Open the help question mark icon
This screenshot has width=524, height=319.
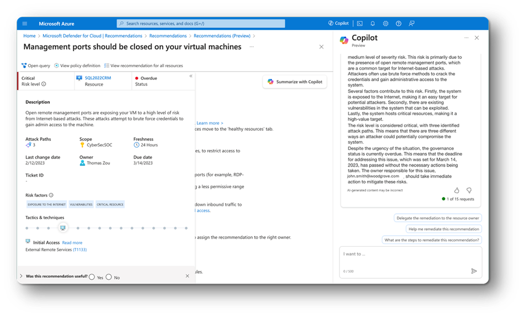pos(398,24)
